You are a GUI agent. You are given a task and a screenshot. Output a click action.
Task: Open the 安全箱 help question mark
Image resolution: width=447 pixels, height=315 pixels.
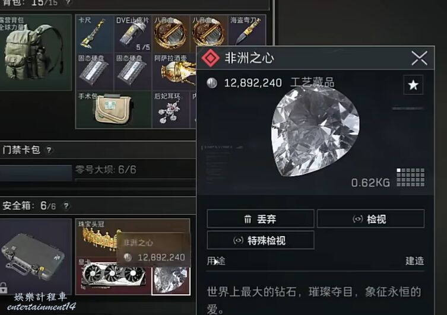point(66,206)
